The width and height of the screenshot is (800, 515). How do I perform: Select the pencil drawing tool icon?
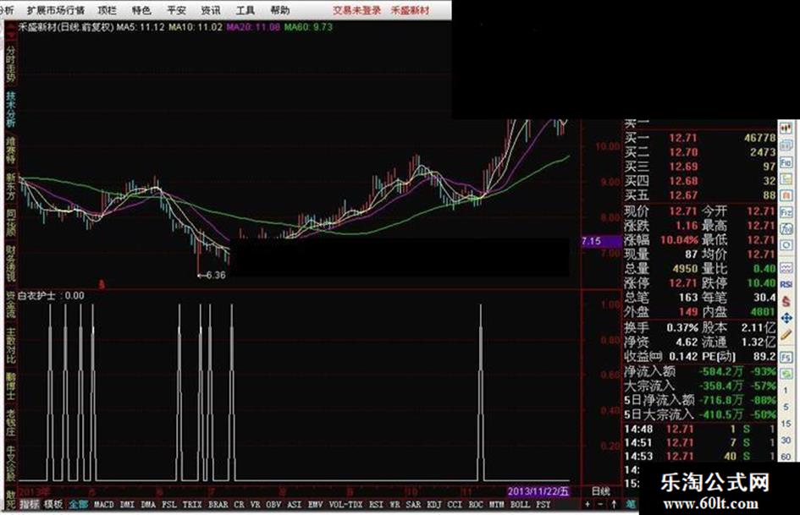click(x=786, y=336)
